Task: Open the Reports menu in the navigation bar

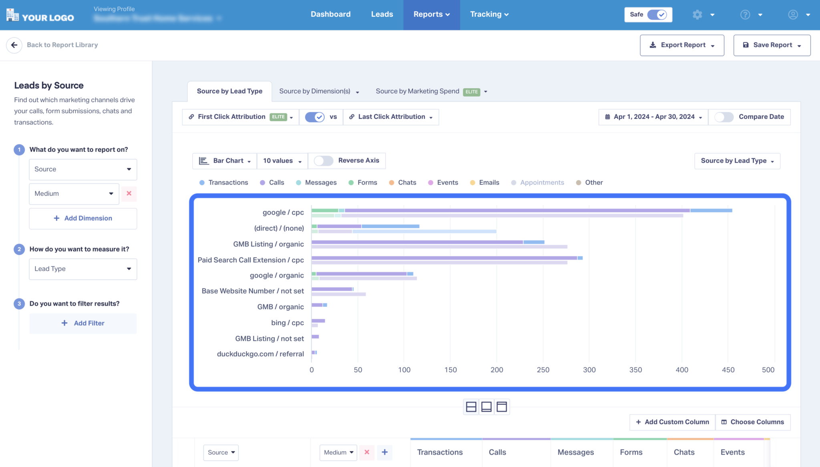Action: 431,14
